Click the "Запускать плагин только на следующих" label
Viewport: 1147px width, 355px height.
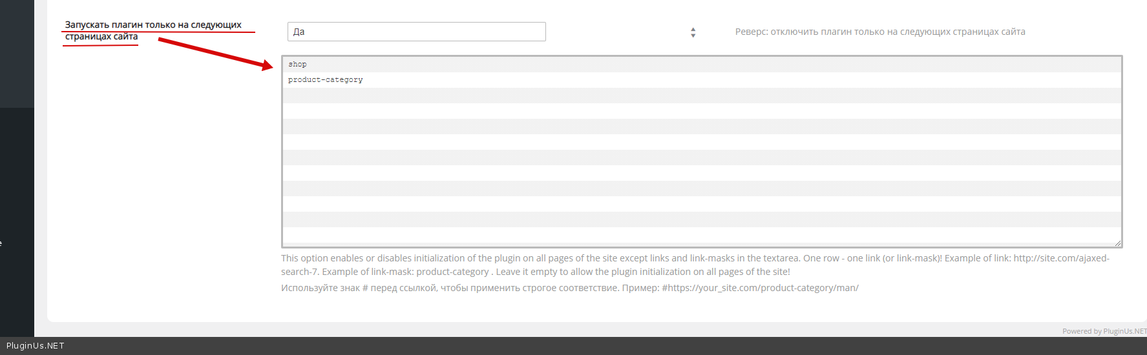(x=153, y=25)
